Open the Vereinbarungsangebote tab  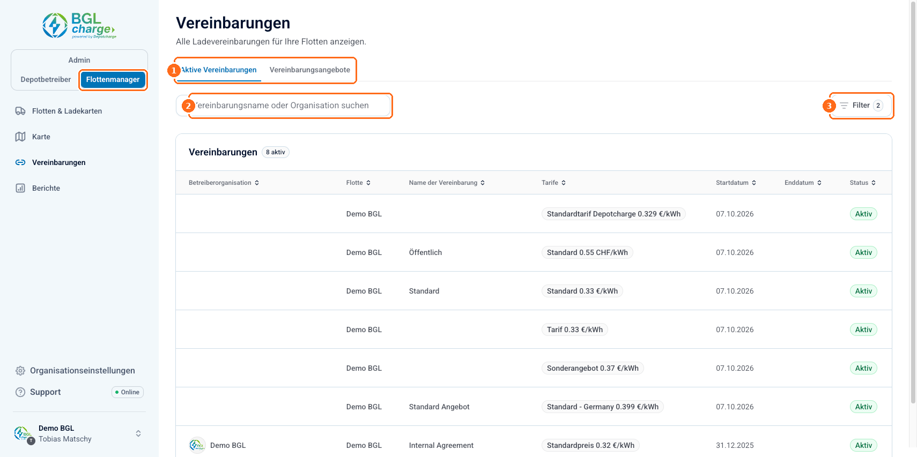(x=310, y=70)
